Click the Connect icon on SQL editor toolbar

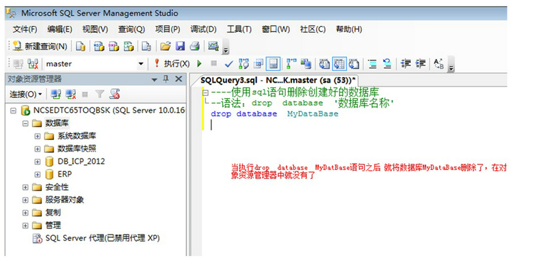point(18,64)
